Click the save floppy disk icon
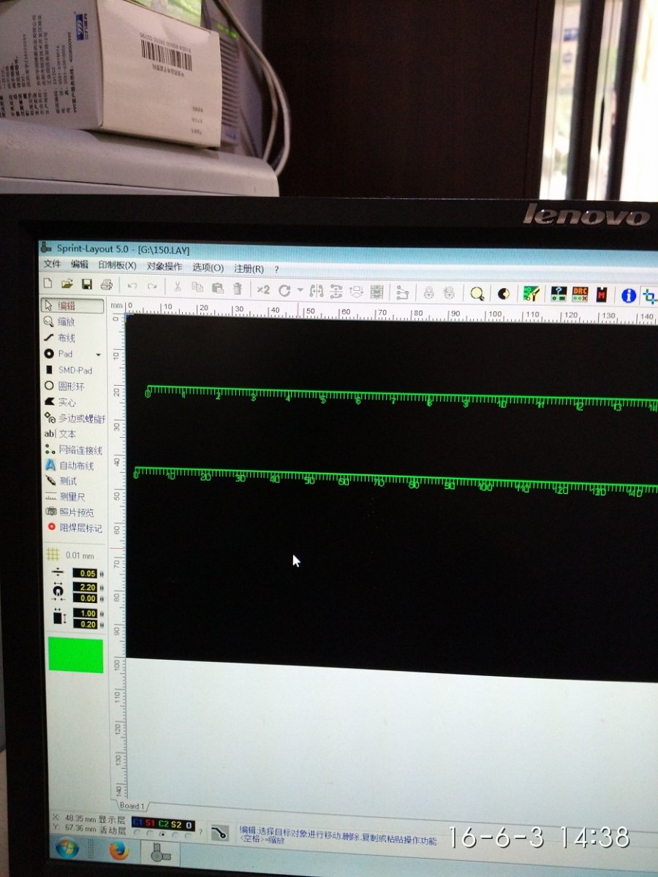658x877 pixels. (x=86, y=284)
